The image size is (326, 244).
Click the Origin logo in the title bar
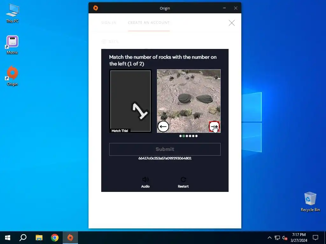pos(96,8)
